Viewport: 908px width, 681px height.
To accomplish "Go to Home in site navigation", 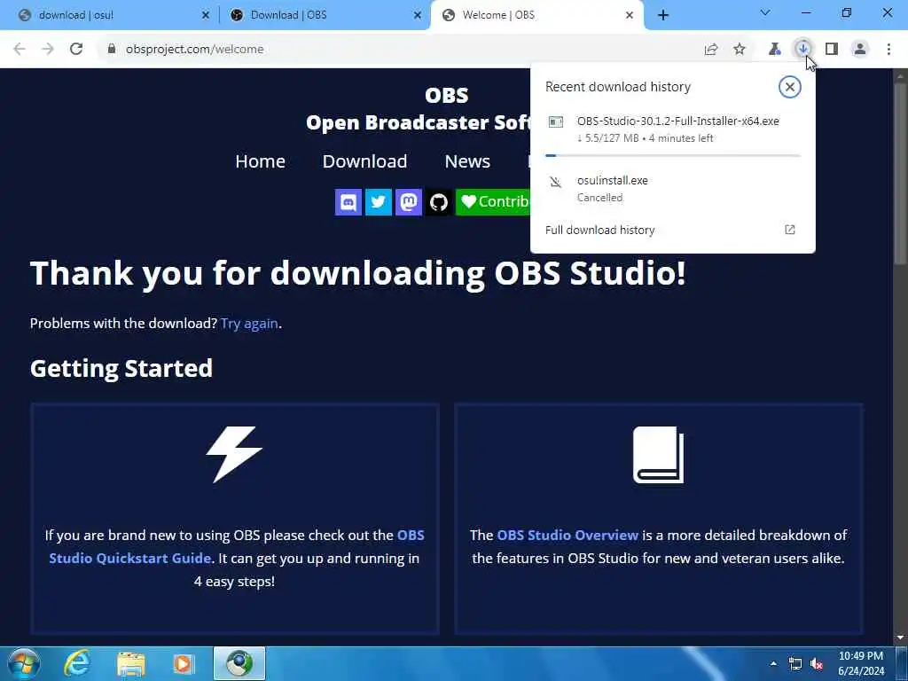I will click(260, 161).
